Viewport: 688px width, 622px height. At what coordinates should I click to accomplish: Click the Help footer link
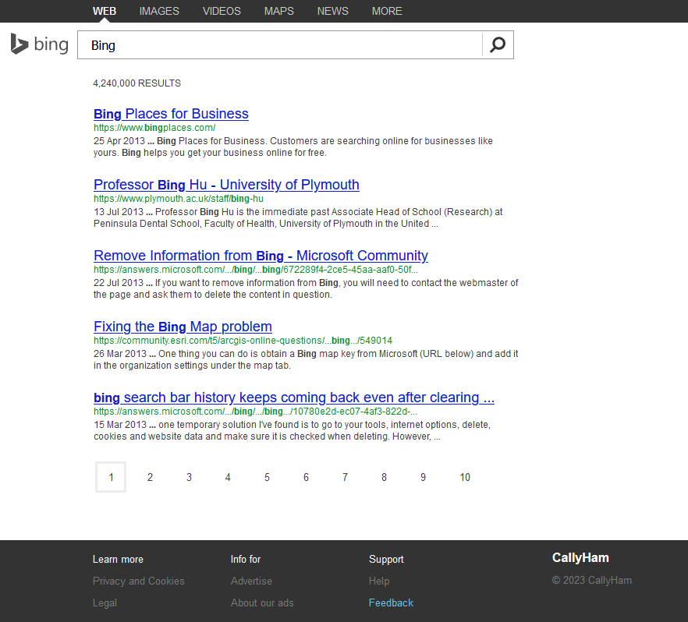tap(379, 581)
